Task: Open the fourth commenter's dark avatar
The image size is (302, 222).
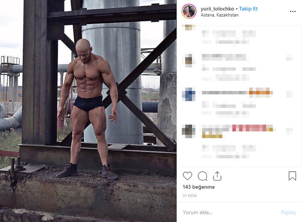Action: [x=189, y=131]
